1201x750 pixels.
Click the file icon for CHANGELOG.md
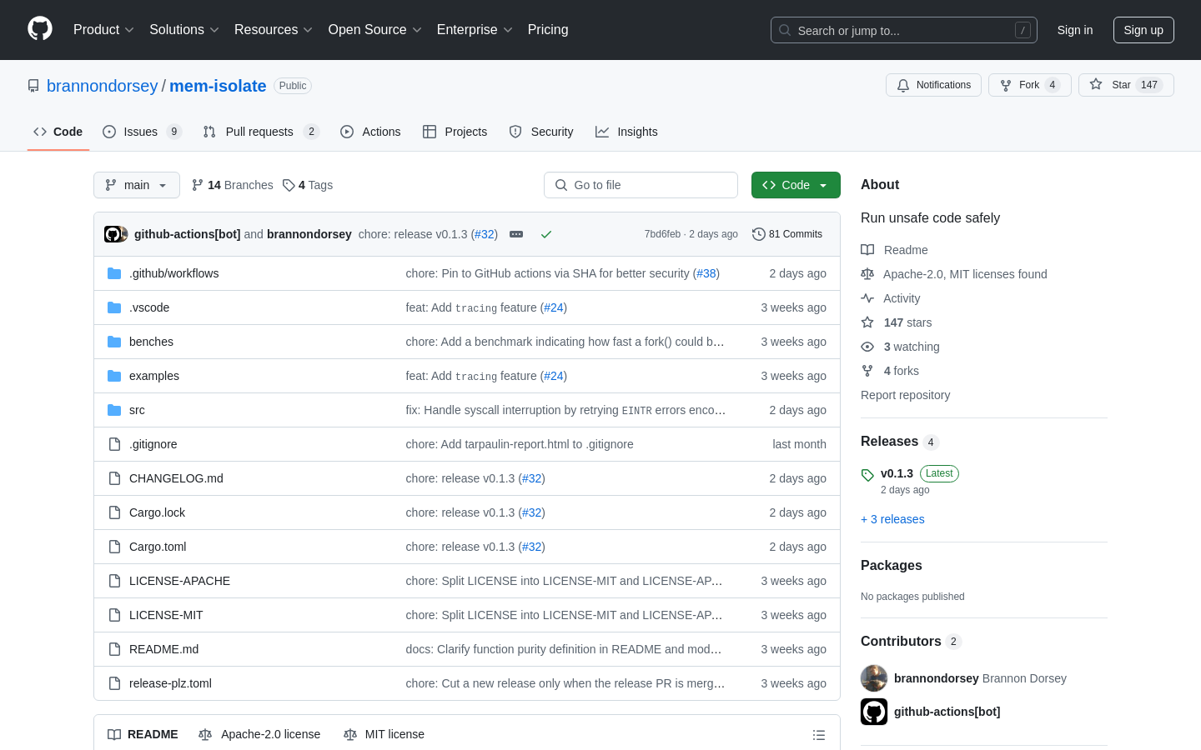click(114, 478)
